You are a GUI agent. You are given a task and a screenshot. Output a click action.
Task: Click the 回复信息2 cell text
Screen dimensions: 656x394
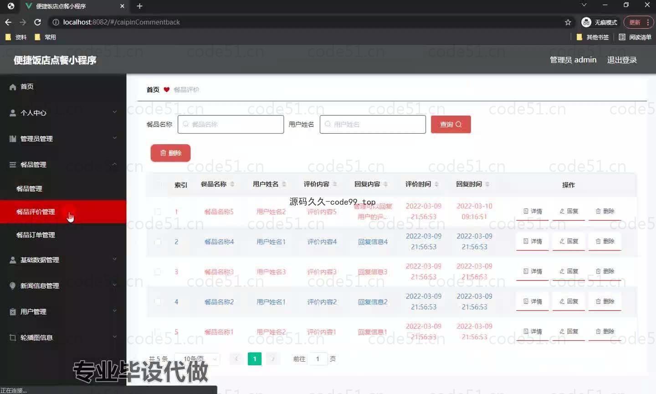click(373, 302)
